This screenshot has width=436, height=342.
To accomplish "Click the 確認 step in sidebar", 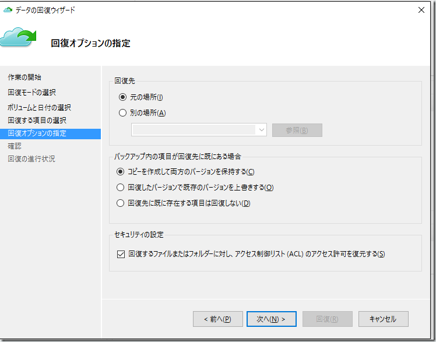I will 15,146.
